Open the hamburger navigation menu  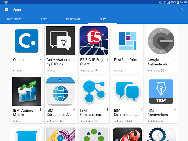click(7, 10)
